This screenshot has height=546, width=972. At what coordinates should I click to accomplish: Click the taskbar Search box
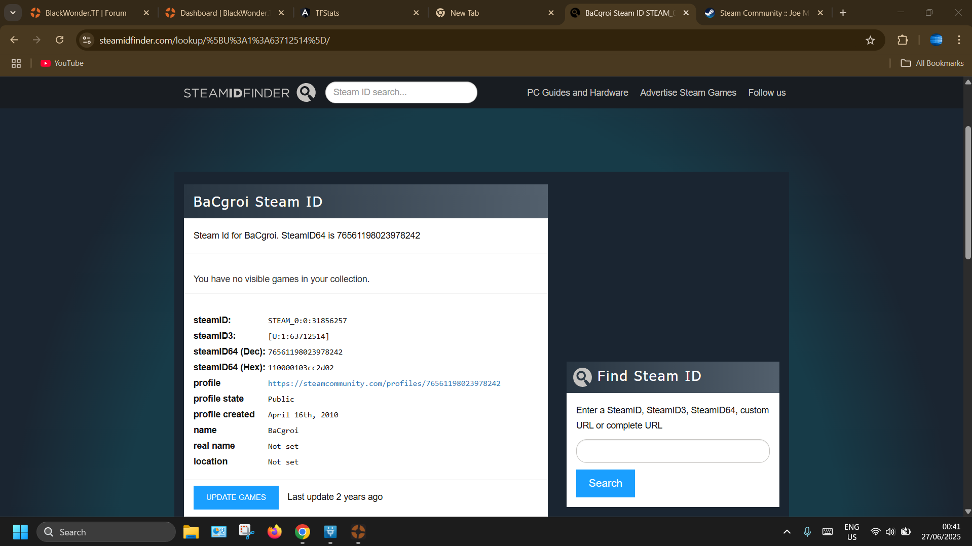click(106, 532)
